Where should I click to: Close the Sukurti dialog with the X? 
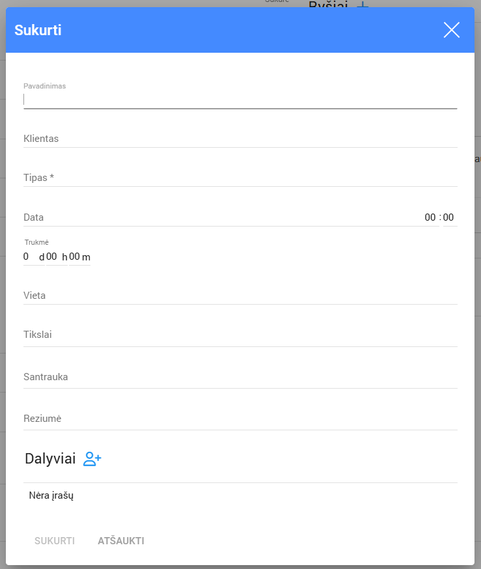click(x=451, y=30)
